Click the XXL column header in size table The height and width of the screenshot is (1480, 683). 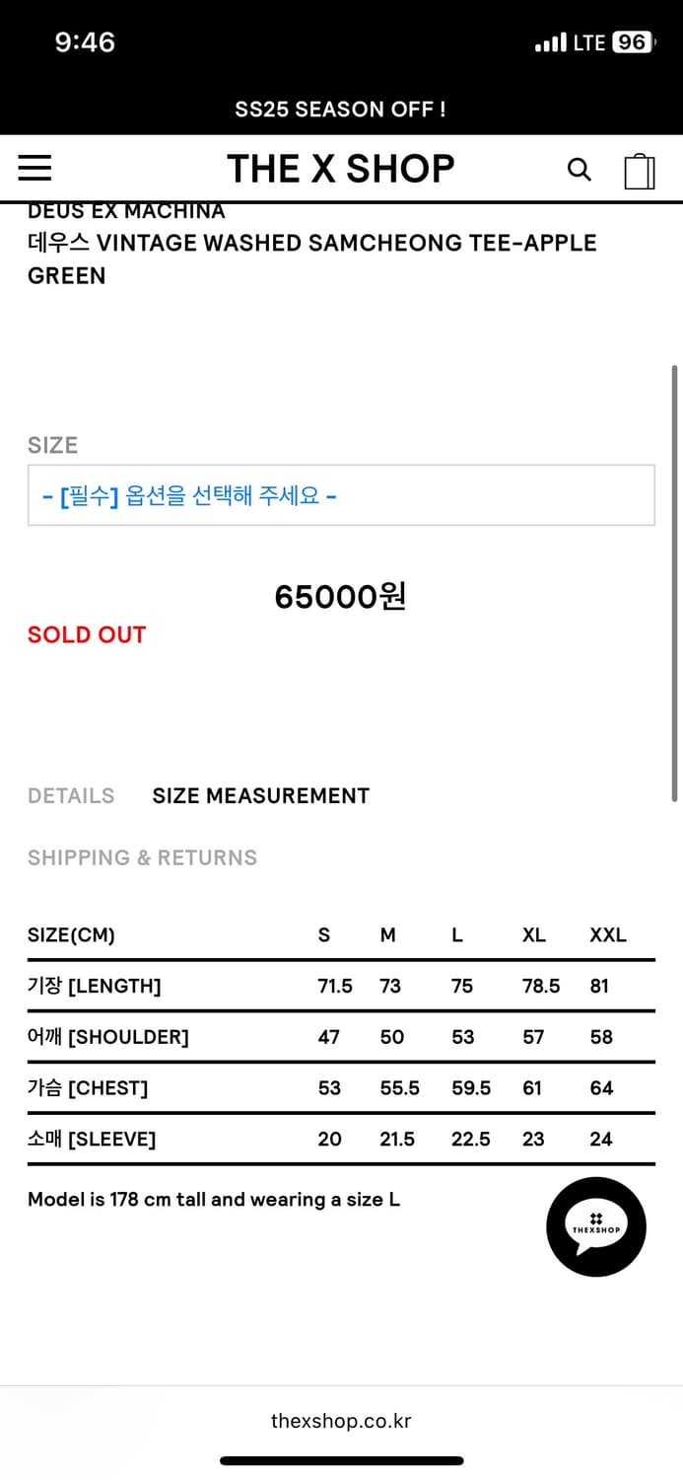[x=608, y=935]
